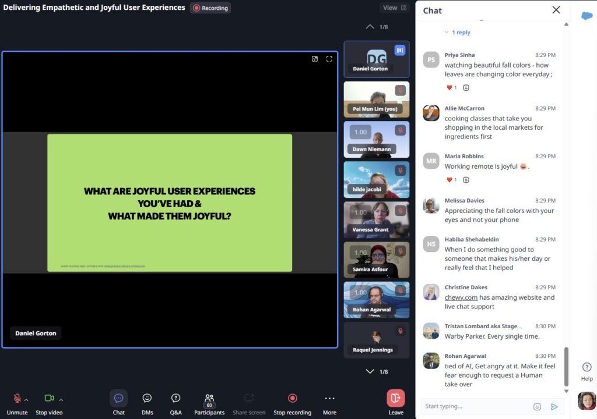This screenshot has width=597, height=419.
Task: Unmute the microphone
Action: point(17,399)
